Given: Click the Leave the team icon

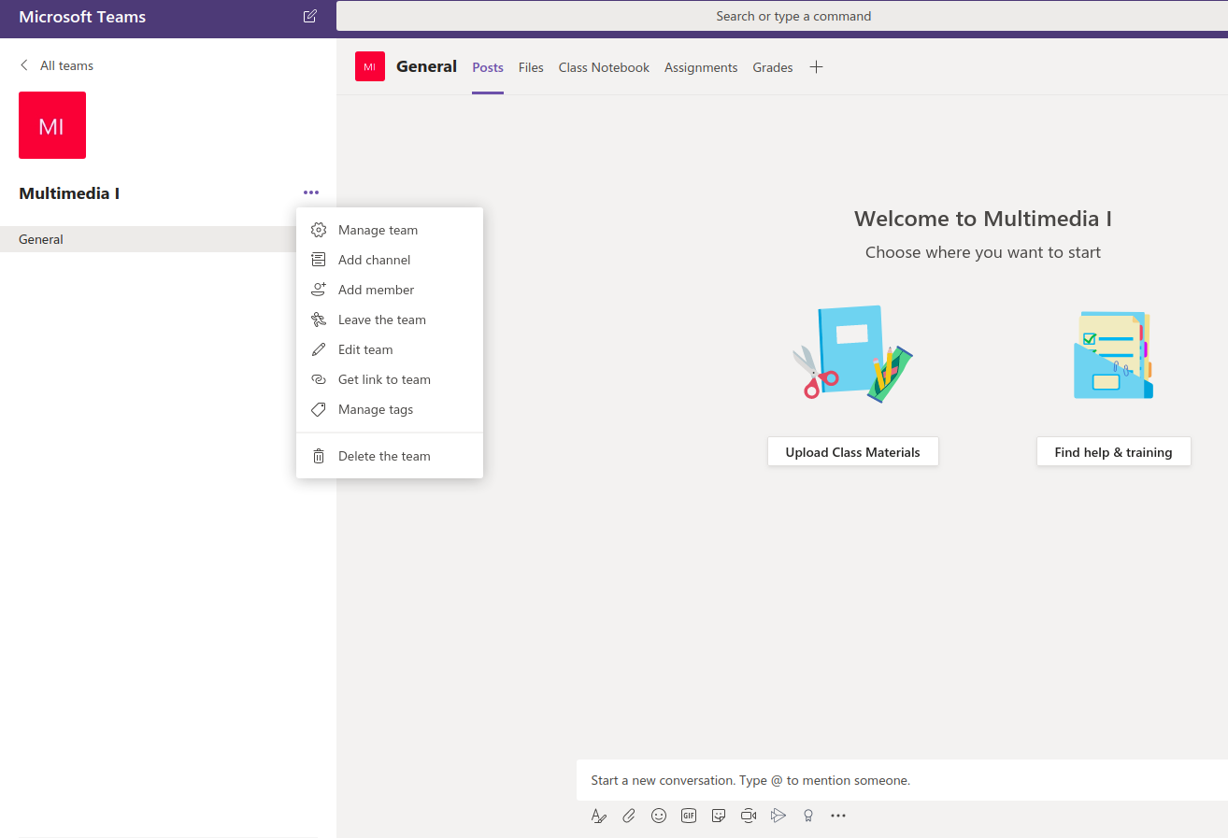Looking at the screenshot, I should pos(319,320).
